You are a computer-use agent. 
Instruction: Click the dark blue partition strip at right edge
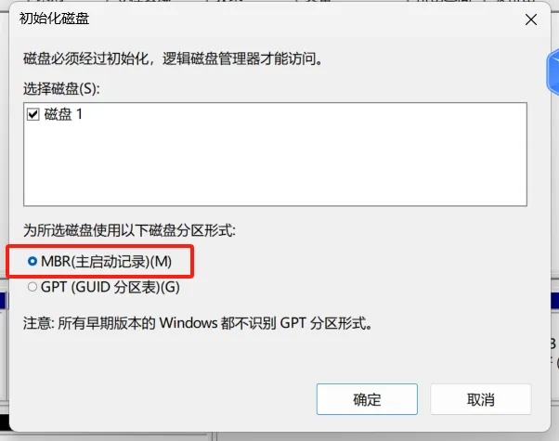click(555, 300)
